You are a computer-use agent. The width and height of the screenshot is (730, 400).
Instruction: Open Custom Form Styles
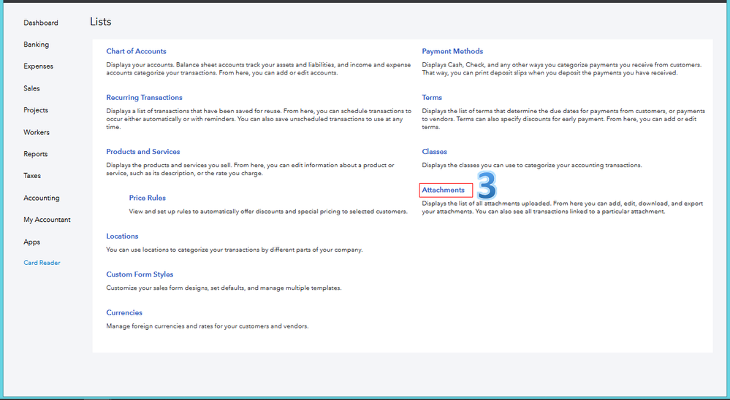[x=140, y=274]
